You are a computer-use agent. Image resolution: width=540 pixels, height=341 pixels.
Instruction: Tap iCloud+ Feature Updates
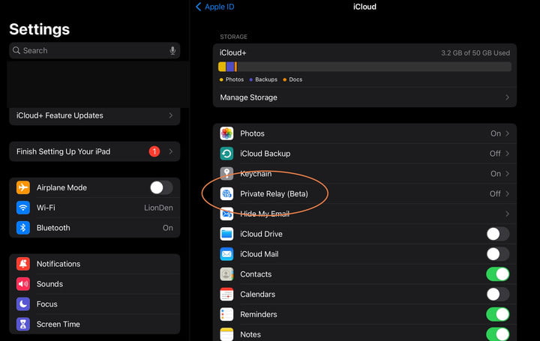click(94, 115)
